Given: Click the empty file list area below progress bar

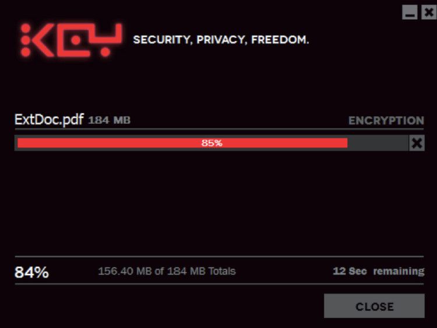Looking at the screenshot, I should pyautogui.click(x=218, y=204).
